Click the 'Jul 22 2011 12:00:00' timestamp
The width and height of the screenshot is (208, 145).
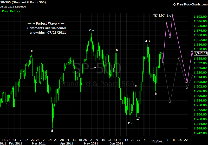pyautogui.click(x=13, y=7)
